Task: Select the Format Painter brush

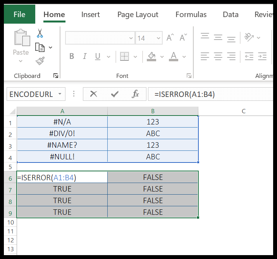Action: click(40, 61)
